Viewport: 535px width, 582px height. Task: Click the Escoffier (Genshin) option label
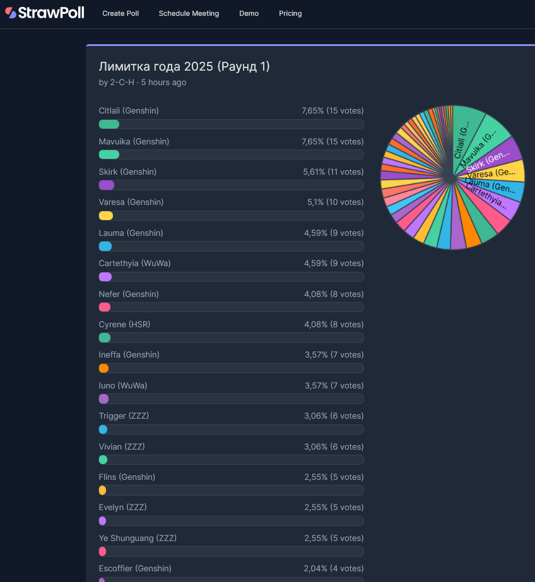click(x=135, y=569)
